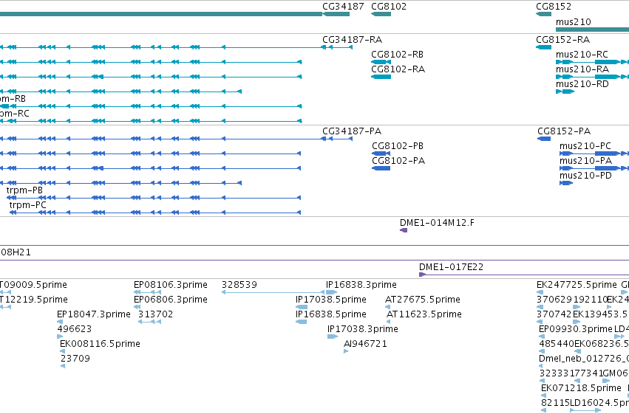Click the CG8102 gene glyph
The image size is (629, 414).
pos(381,14)
